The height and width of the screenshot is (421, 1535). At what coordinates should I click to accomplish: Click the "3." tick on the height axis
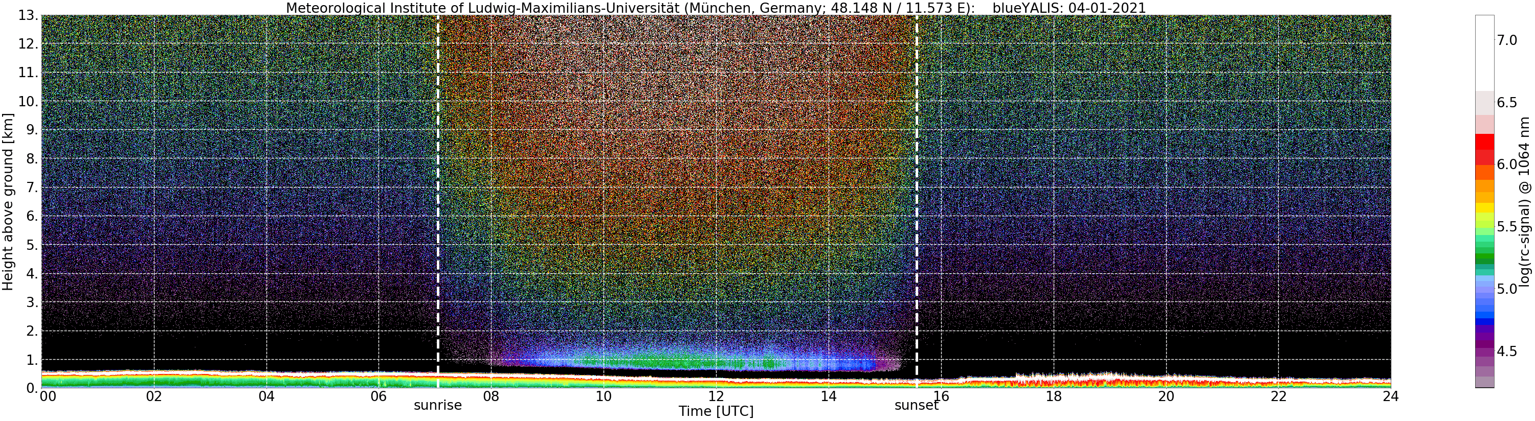(x=32, y=302)
